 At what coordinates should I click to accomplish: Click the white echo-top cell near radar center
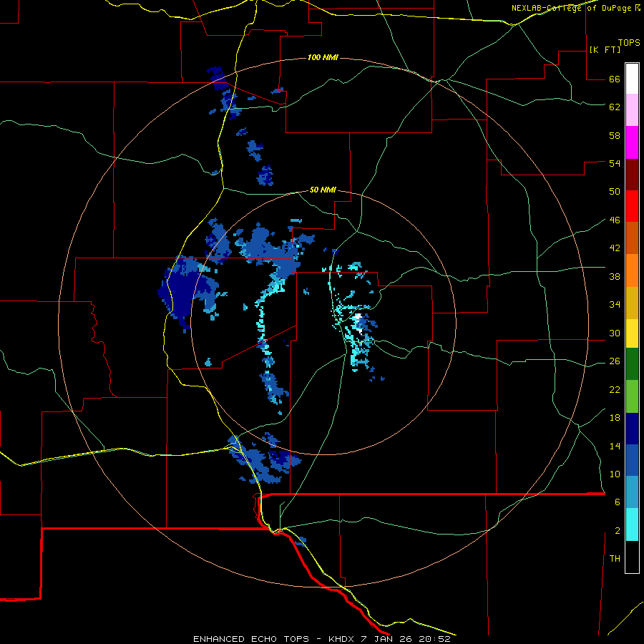coord(358,317)
